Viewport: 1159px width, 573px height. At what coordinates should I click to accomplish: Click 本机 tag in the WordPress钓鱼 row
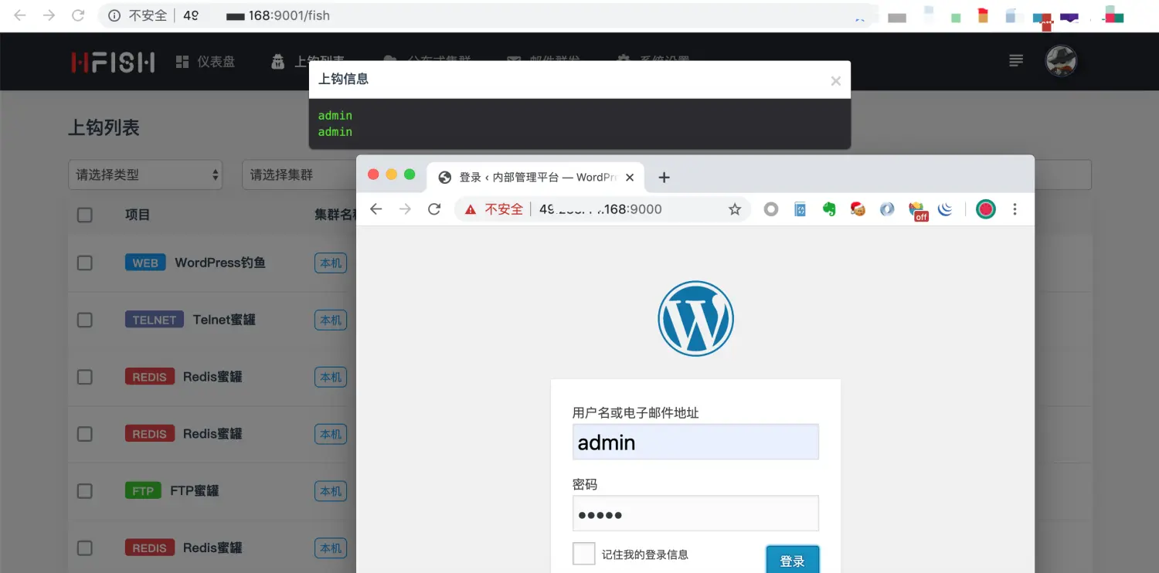point(331,263)
